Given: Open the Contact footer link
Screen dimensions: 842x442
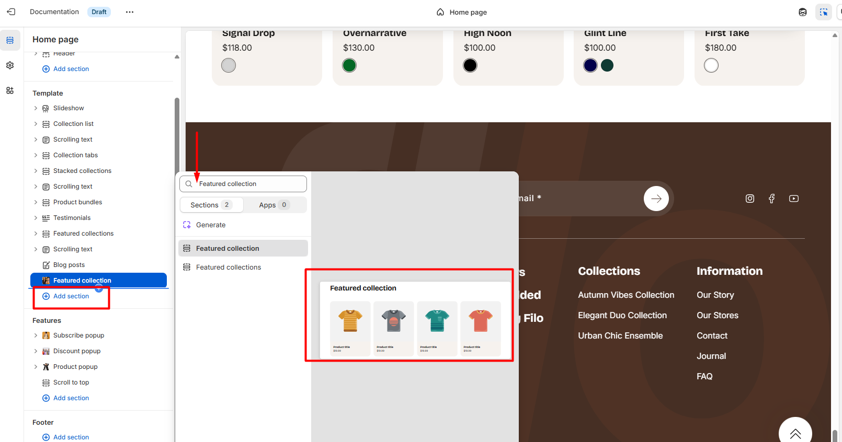Looking at the screenshot, I should (712, 336).
